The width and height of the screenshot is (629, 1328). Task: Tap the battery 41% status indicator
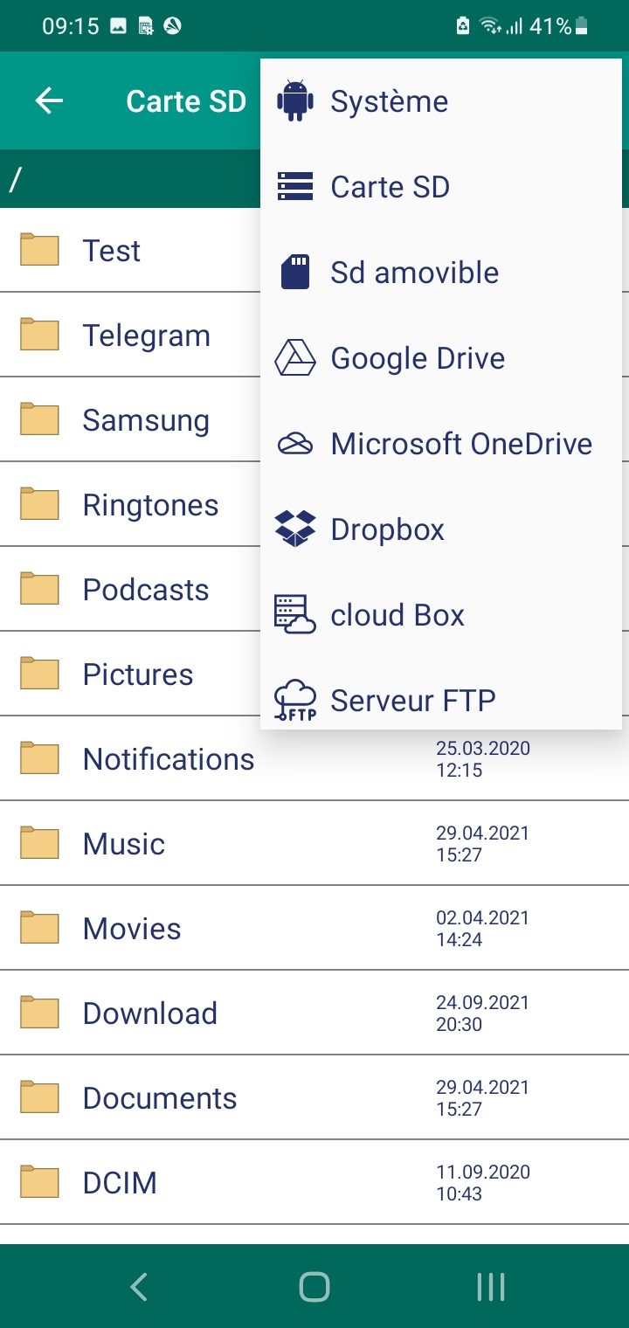(559, 26)
